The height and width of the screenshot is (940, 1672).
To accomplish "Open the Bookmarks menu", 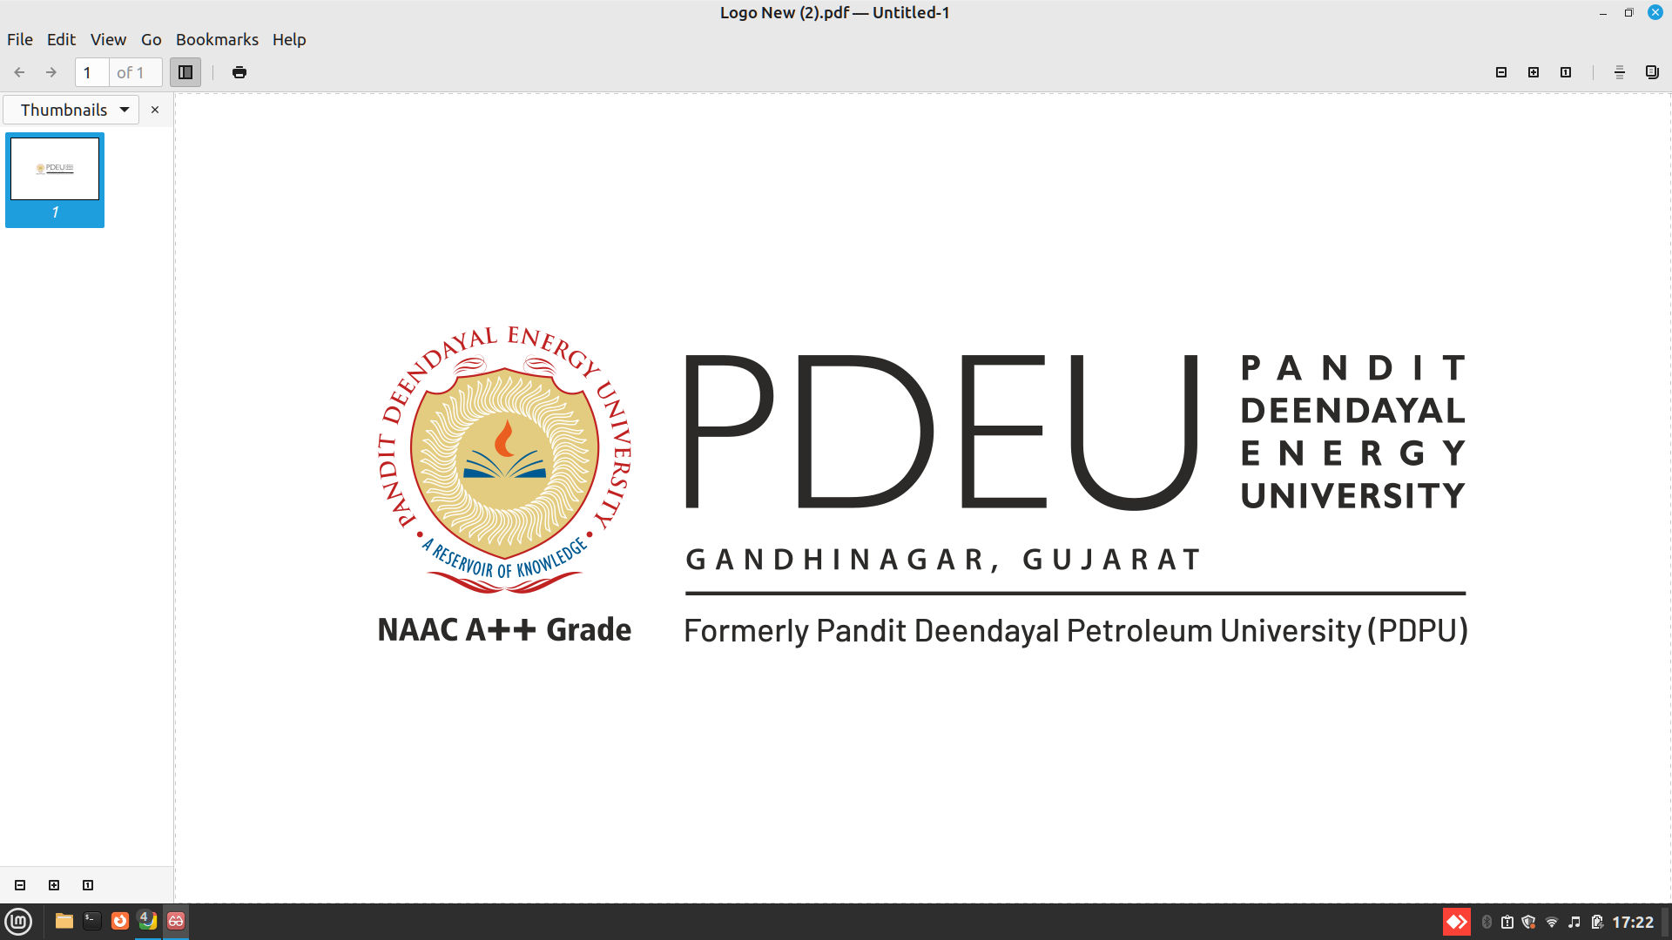I will pos(217,39).
